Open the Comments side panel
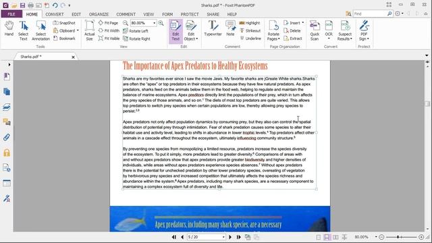The image size is (432, 243). 7,122
